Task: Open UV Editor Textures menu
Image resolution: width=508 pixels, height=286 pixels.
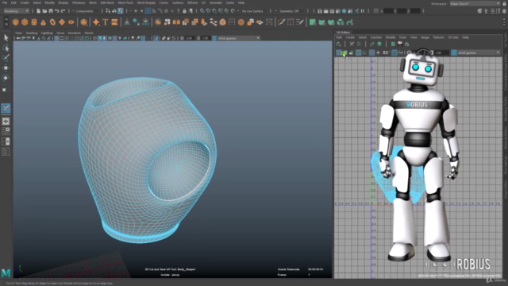Action: pos(438,37)
